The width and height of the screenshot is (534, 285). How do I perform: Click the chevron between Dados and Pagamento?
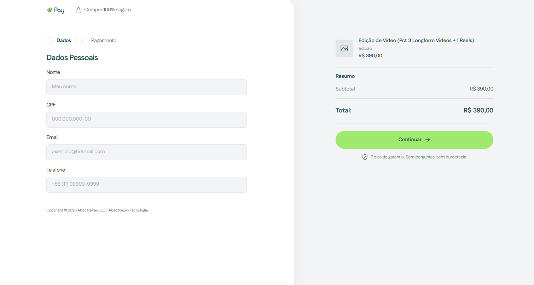(76, 41)
